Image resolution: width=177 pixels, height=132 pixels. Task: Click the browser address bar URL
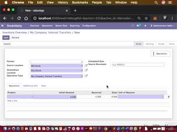(x=86, y=18)
